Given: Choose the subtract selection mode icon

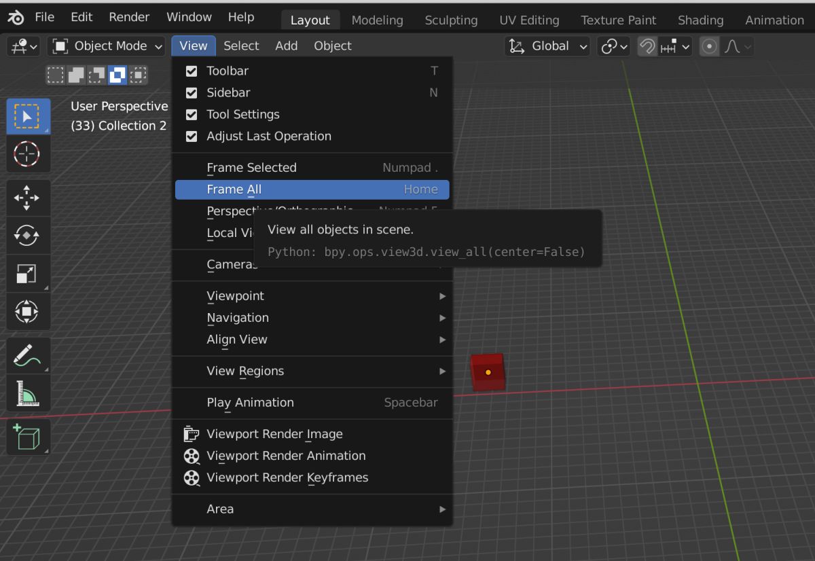Looking at the screenshot, I should [97, 74].
